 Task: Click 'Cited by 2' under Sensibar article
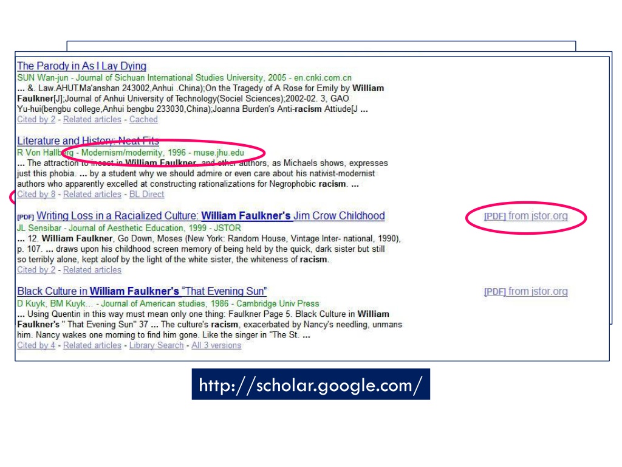point(36,270)
